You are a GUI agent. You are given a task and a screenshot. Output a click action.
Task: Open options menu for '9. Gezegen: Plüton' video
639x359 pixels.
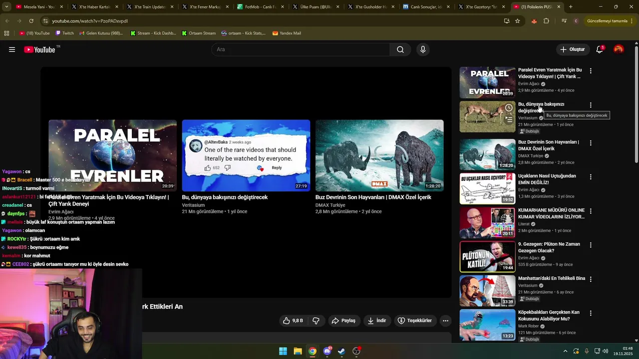click(591, 245)
